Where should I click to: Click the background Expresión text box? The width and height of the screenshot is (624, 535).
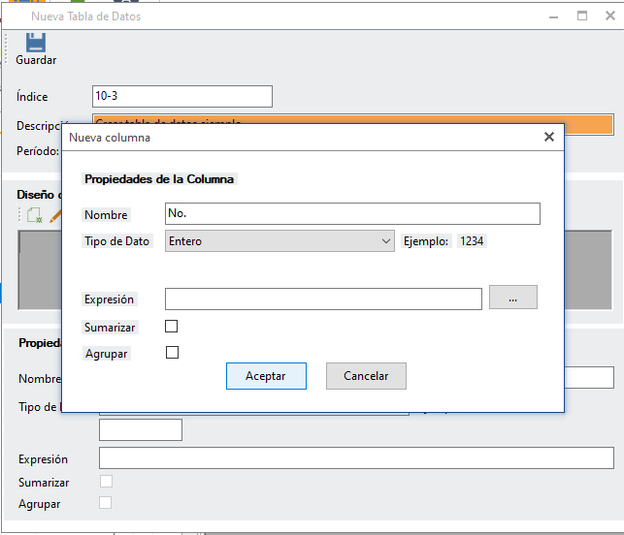(356, 457)
